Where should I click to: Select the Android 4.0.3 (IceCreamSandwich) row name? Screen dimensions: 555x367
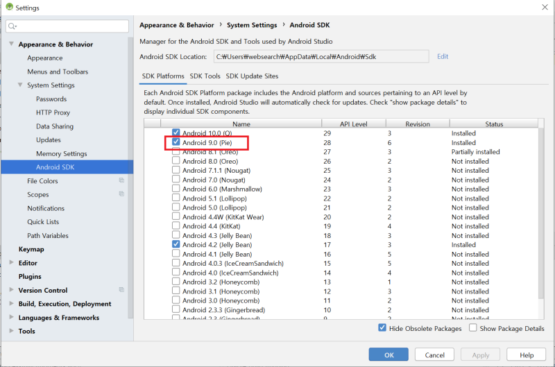pos(233,264)
